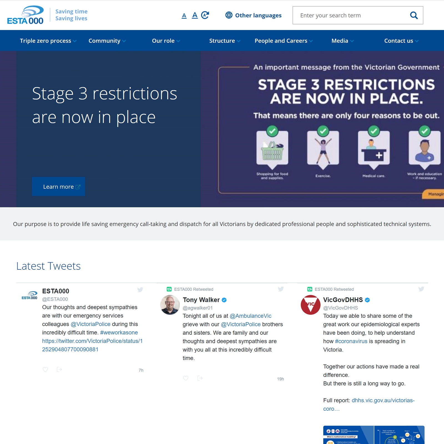Share the ESTA000 tweet with the share icon
The height and width of the screenshot is (444, 444).
(x=59, y=369)
